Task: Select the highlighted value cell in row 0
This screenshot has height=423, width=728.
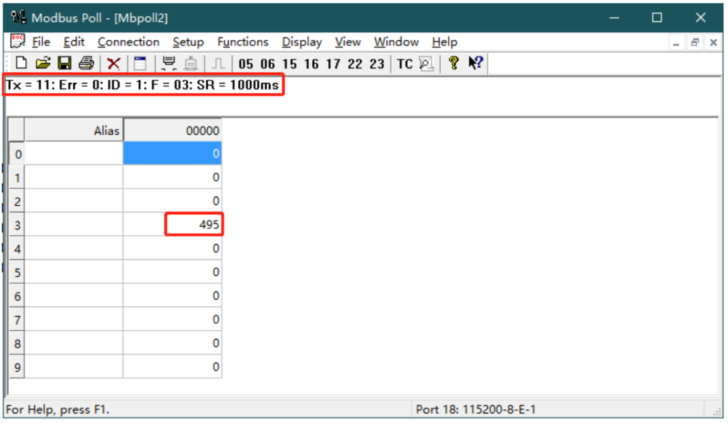Action: (173, 154)
